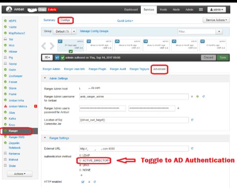The width and height of the screenshot is (237, 190).
Task: Click Manage Config Groups link
Action: point(94,31)
